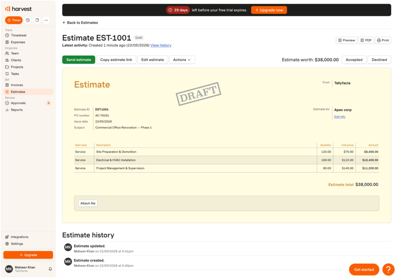Viewport: 397px width, 278px height.
Task: Click Upgrade now in trial banner
Action: [269, 10]
